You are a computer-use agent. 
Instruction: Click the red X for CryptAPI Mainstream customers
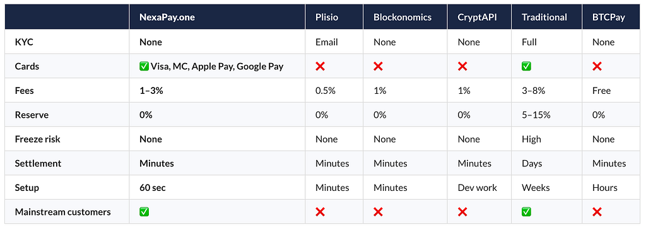462,212
